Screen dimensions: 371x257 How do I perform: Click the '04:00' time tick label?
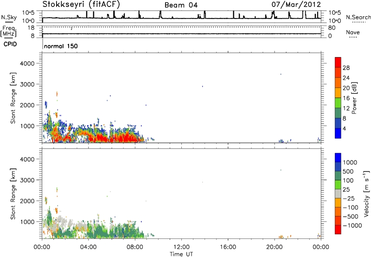click(x=88, y=247)
